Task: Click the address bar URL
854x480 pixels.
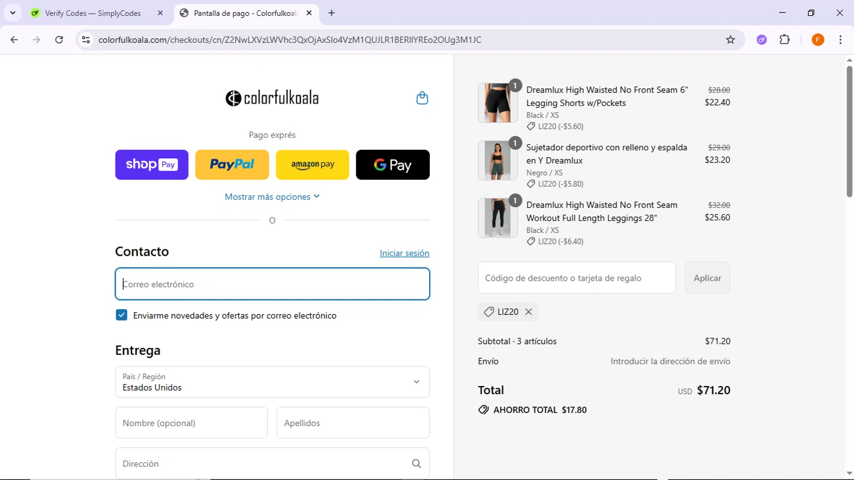Action: 290,40
